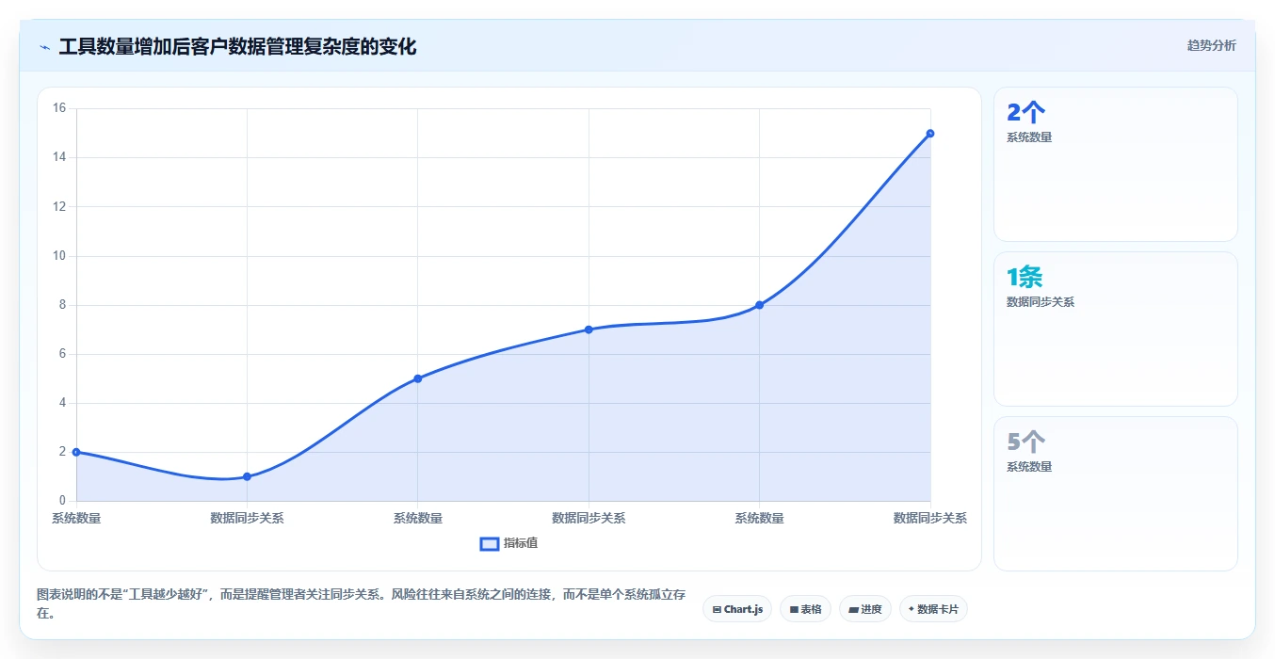Select the 表格 tag
Image resolution: width=1275 pixels, height=659 pixels.
click(x=805, y=609)
